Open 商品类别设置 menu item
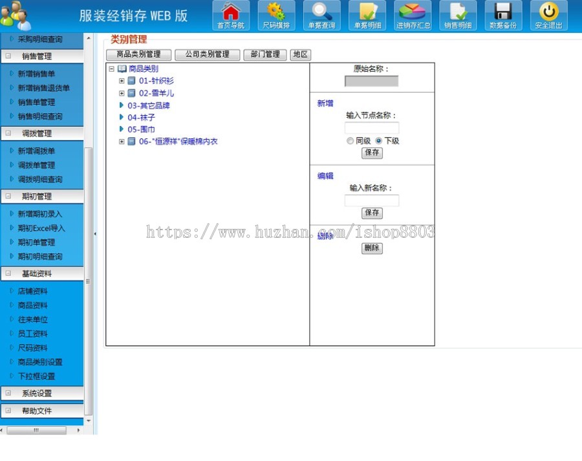The image size is (582, 461). (40, 362)
